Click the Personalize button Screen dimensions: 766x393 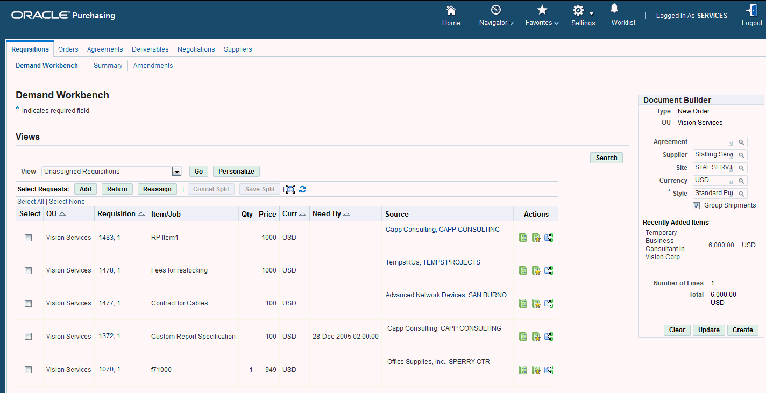(x=236, y=172)
